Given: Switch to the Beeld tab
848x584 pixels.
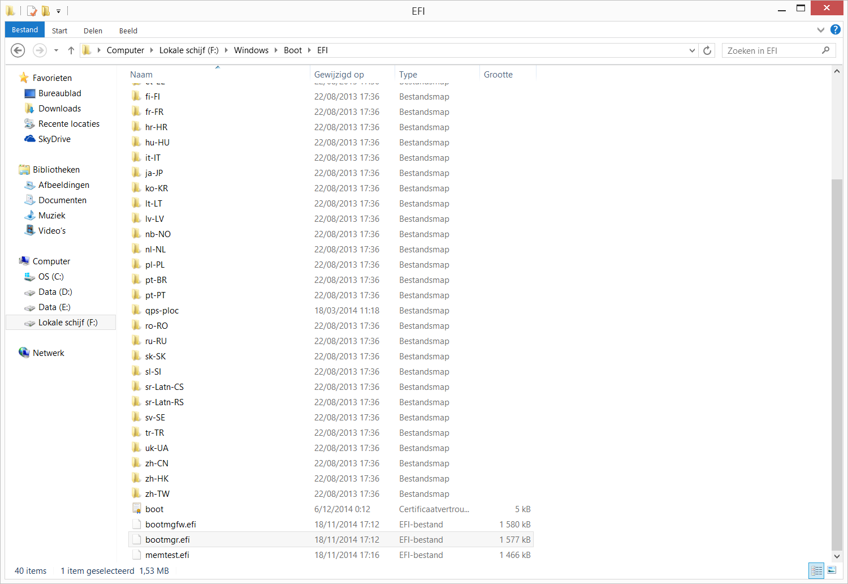Looking at the screenshot, I should (x=128, y=31).
